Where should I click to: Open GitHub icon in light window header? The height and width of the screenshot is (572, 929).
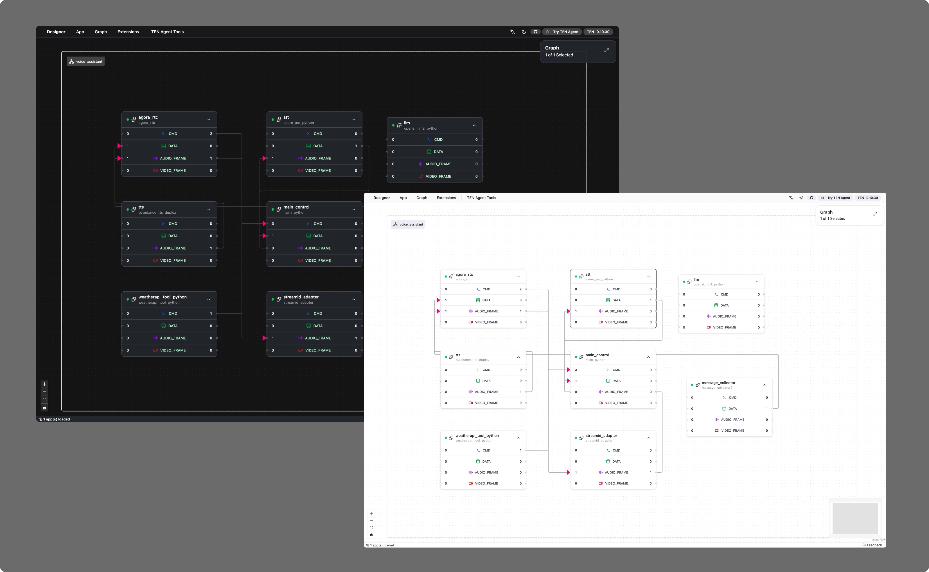[811, 198]
